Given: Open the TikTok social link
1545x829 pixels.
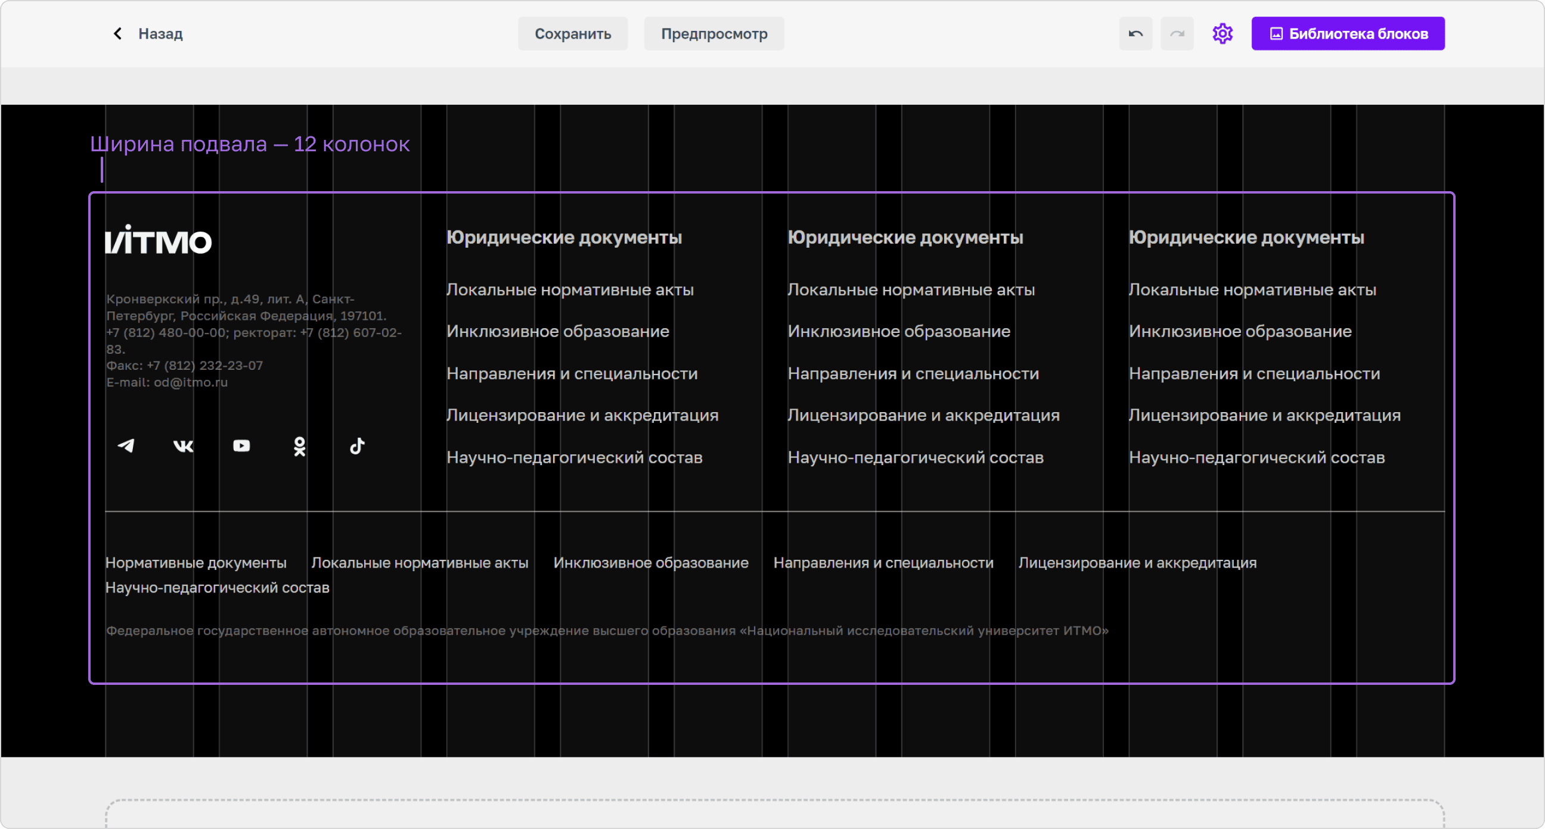Looking at the screenshot, I should 357,445.
